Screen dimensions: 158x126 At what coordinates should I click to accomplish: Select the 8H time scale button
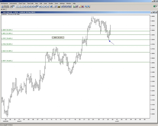click(40, 7)
